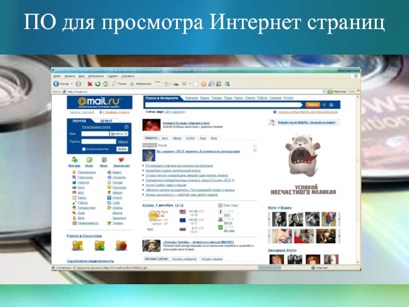The height and width of the screenshot is (307, 409).
Task: Click the orange Найти search button
Action: coord(313,104)
